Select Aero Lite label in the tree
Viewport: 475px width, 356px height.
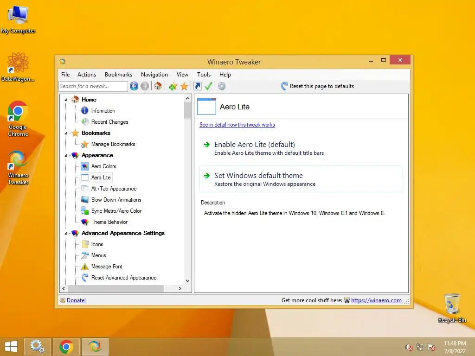click(101, 178)
